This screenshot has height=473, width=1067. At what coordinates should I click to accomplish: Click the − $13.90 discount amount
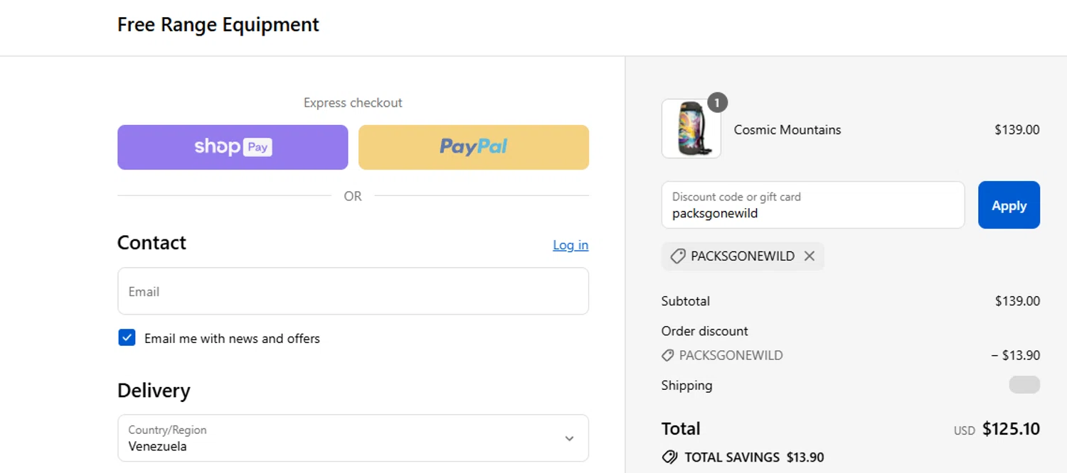coord(1016,355)
